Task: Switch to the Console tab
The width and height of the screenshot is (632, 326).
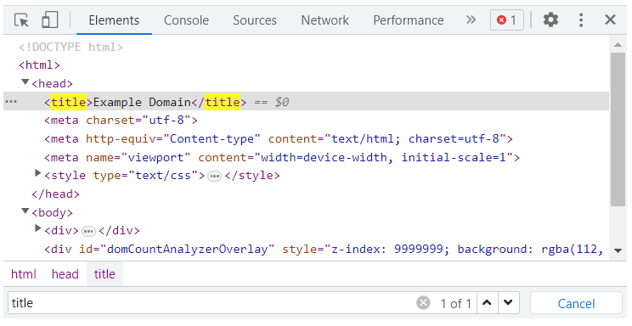Action: tap(186, 20)
